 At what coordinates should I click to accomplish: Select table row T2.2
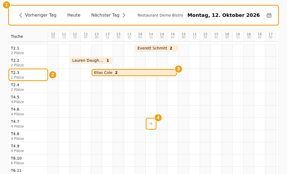[x=28, y=63]
